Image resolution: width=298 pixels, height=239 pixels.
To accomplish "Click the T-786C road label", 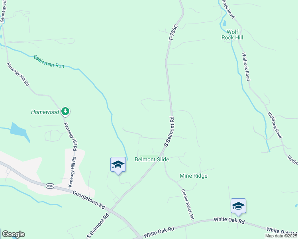I will (173, 32).
